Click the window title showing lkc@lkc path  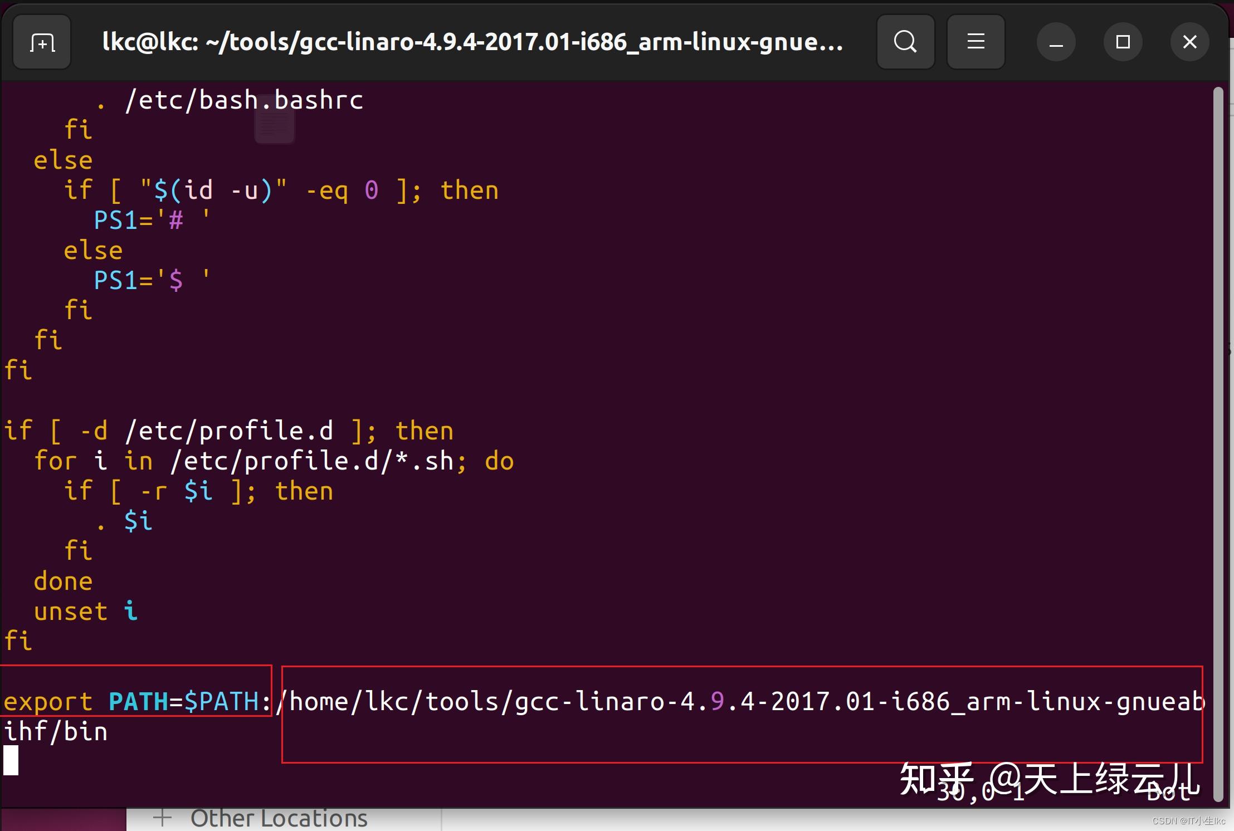point(471,42)
